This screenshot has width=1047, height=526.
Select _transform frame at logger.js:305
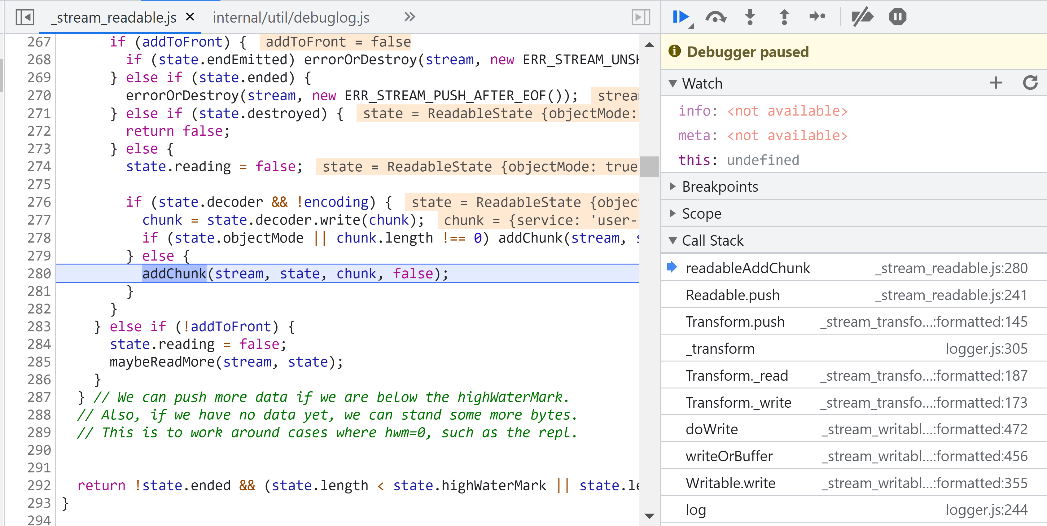pos(720,349)
